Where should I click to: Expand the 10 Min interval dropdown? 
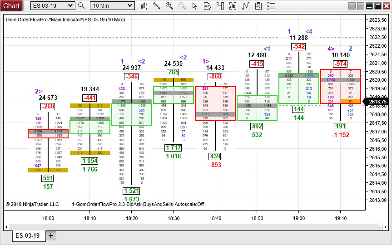click(x=112, y=6)
